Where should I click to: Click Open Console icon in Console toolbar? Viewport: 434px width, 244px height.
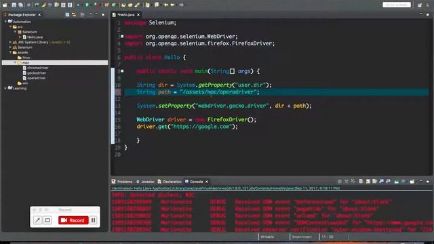412,182
